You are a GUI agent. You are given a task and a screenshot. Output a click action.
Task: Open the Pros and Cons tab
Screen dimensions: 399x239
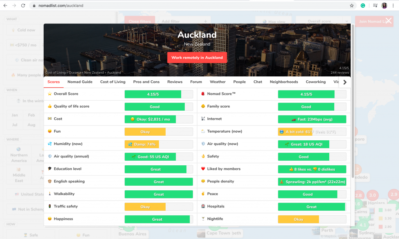tap(146, 82)
